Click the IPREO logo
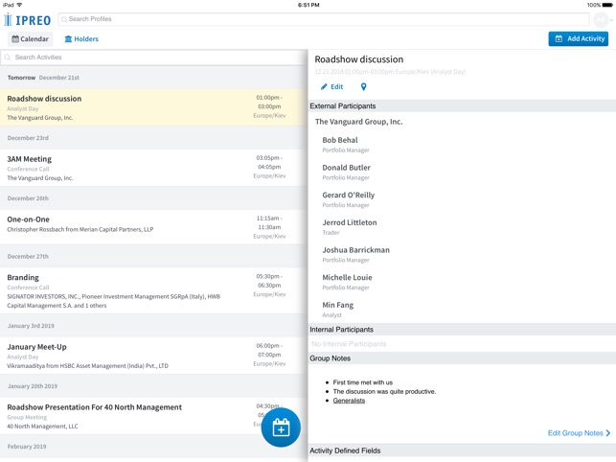 [27, 20]
